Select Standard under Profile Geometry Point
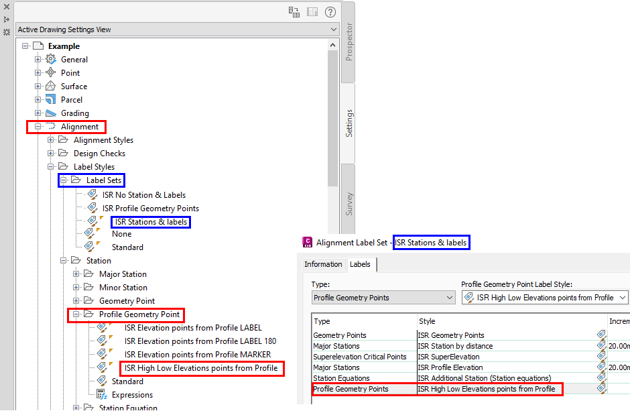Screen dimensions: 630x411 (127, 381)
